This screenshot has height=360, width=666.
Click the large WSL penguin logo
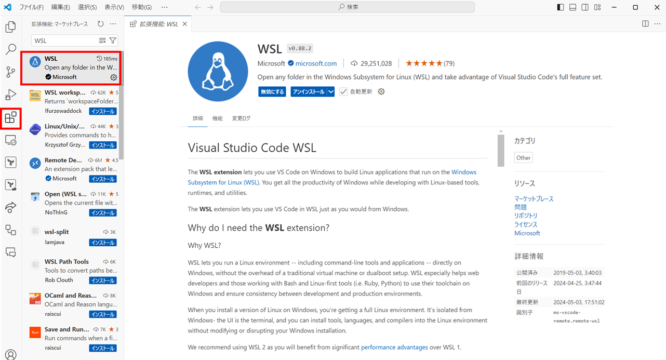pyautogui.click(x=218, y=72)
